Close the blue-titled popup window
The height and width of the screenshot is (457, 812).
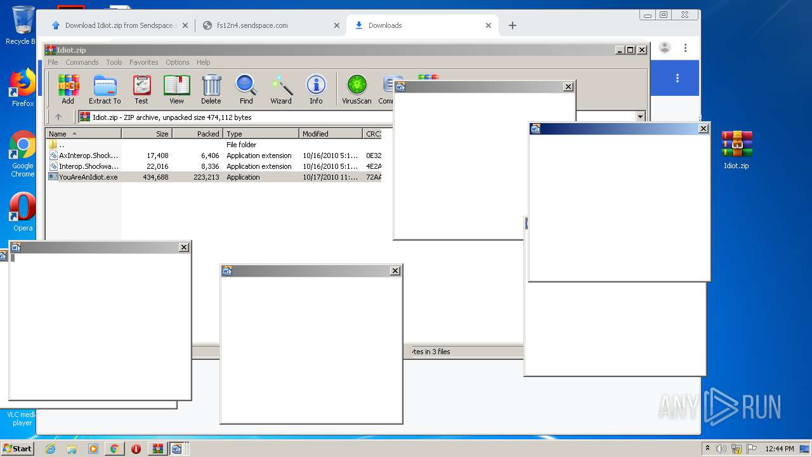(x=703, y=129)
